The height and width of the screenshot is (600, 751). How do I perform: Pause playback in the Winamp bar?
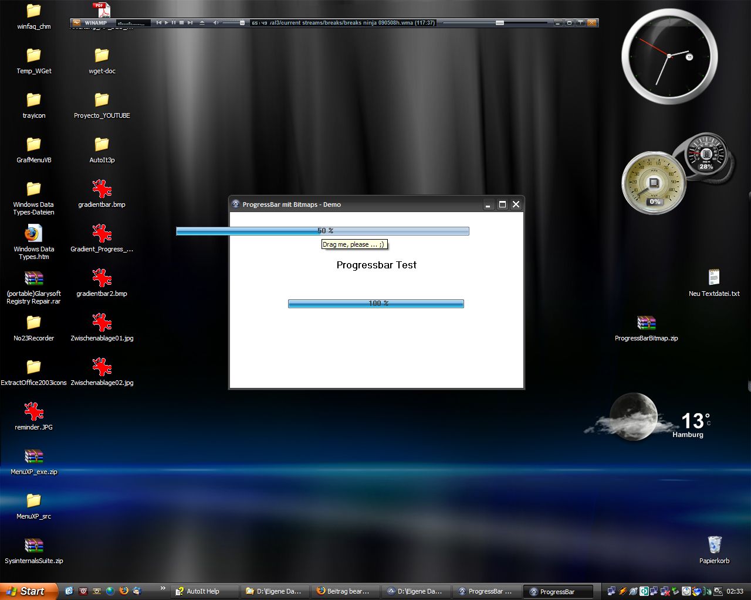[174, 23]
